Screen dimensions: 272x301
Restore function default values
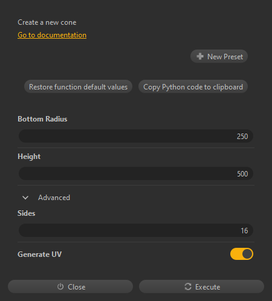point(78,87)
